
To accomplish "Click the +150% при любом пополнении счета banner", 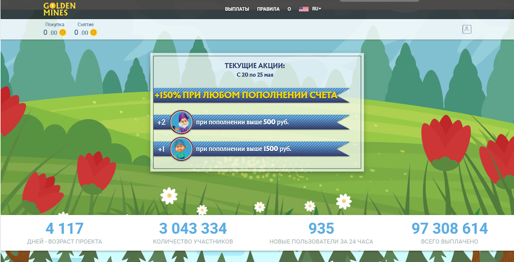I will (x=252, y=95).
